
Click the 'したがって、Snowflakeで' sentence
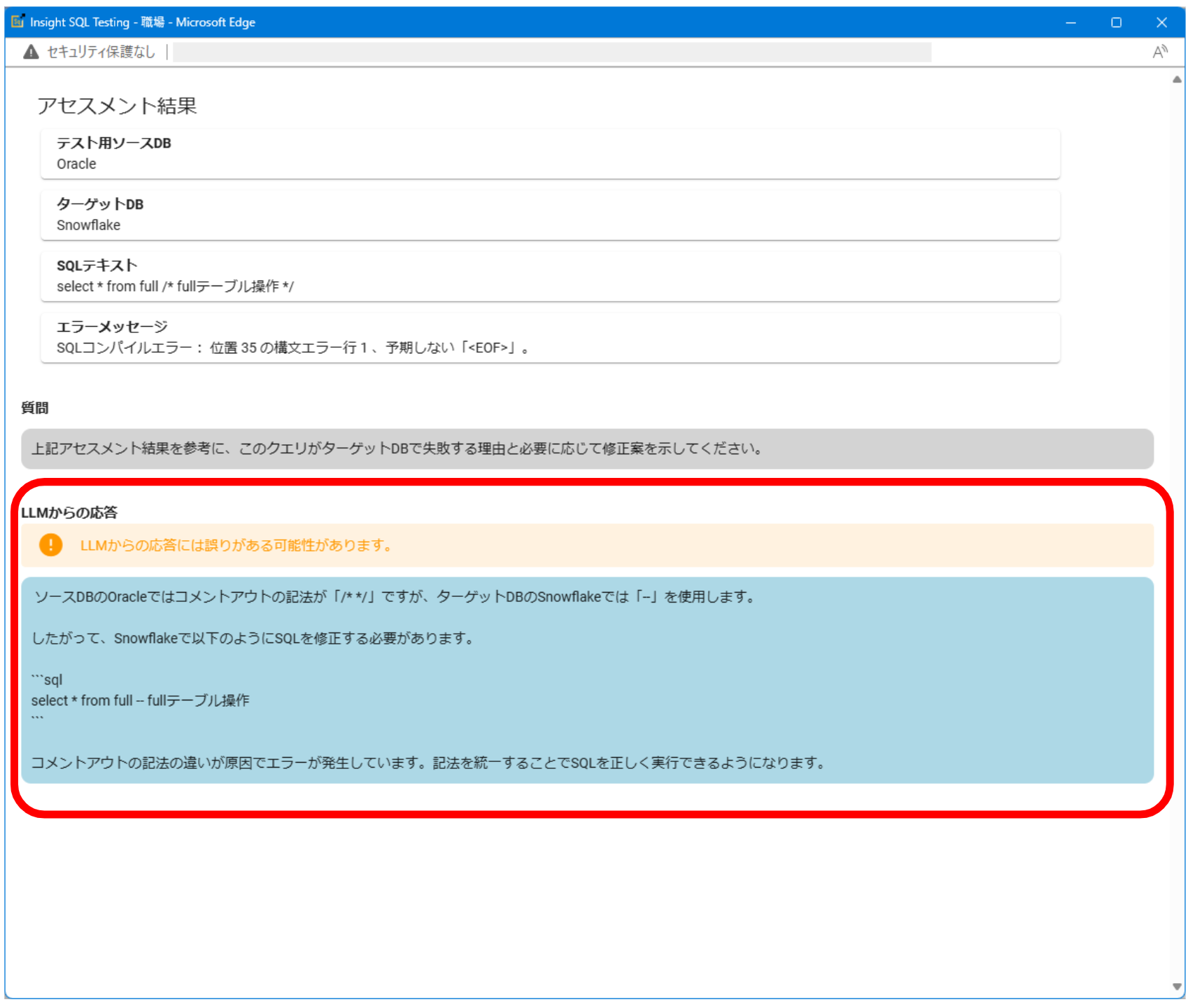coord(253,638)
